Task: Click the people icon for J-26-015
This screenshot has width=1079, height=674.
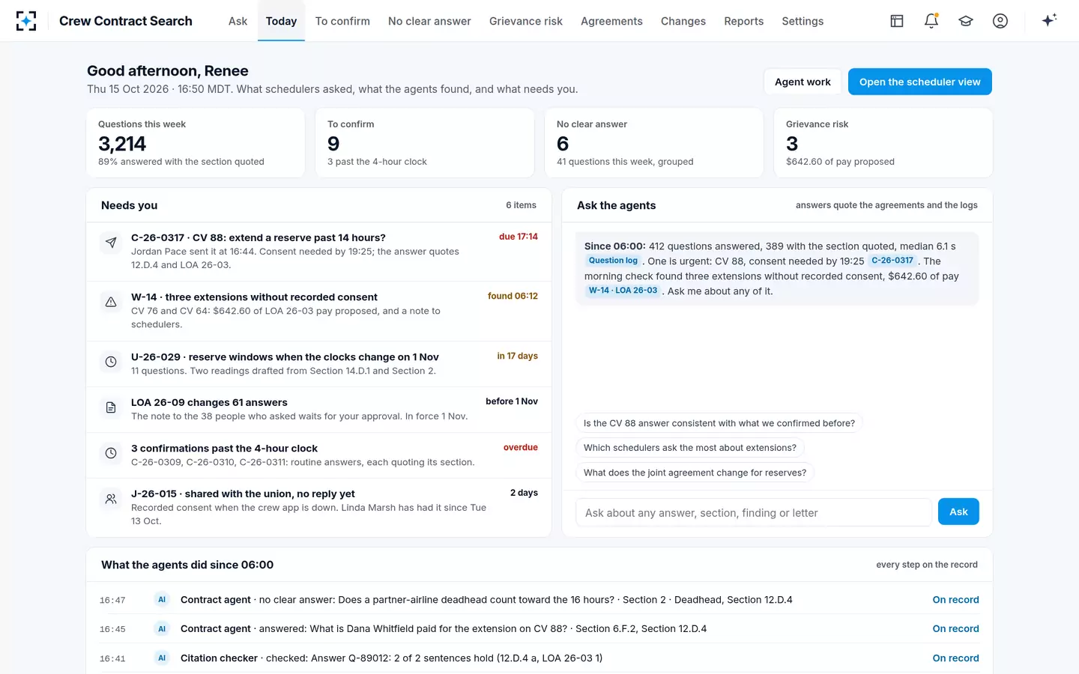Action: click(x=111, y=499)
